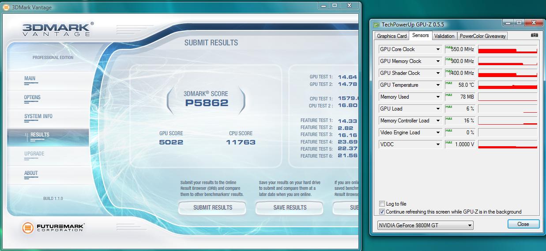Click the Build 1.1.0 label
The height and width of the screenshot is (251, 546).
(x=53, y=199)
